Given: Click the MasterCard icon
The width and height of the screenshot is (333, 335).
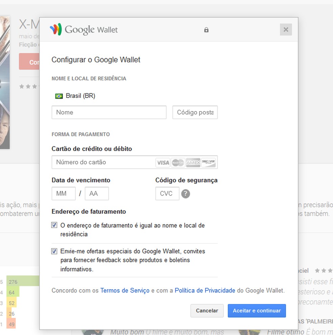Looking at the screenshot, I should [x=178, y=163].
